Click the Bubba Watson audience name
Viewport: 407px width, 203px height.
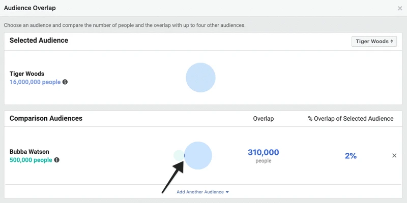coord(30,152)
